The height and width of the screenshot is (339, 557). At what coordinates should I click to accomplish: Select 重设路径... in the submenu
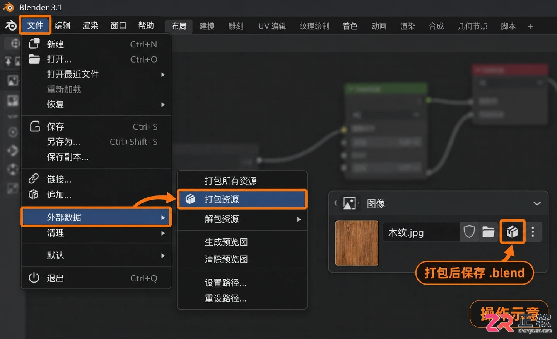(x=242, y=298)
